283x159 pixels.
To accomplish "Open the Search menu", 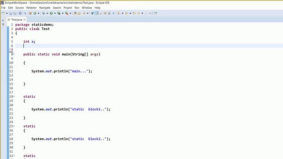I will click(57, 8).
